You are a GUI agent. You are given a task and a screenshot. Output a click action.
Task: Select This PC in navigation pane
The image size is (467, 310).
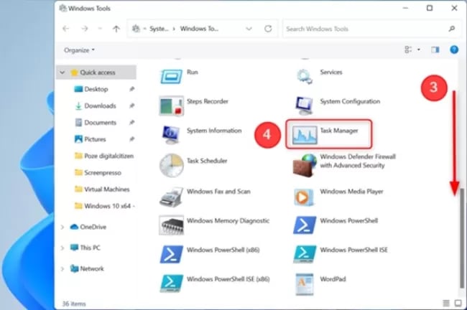90,248
